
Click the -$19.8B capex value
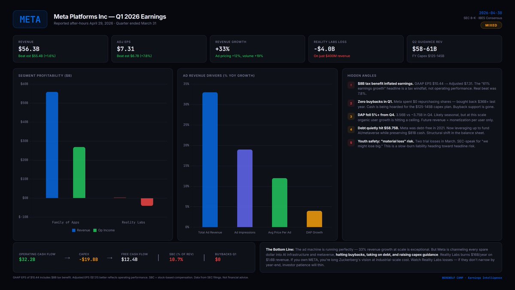(x=88, y=259)
